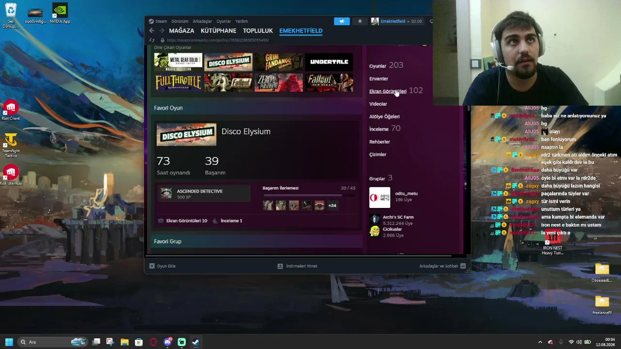Image resolution: width=621 pixels, height=349 pixels.
Task: Open Fallout New Vegas featured game
Action: click(x=329, y=82)
